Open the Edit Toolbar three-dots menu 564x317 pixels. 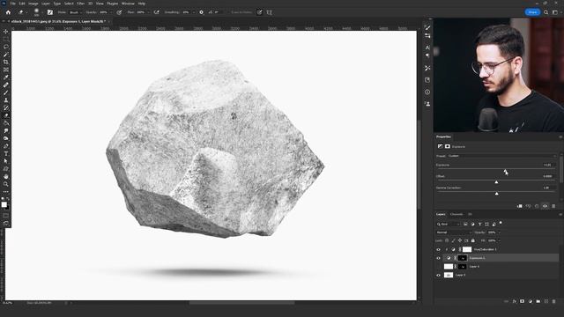[x=6, y=192]
